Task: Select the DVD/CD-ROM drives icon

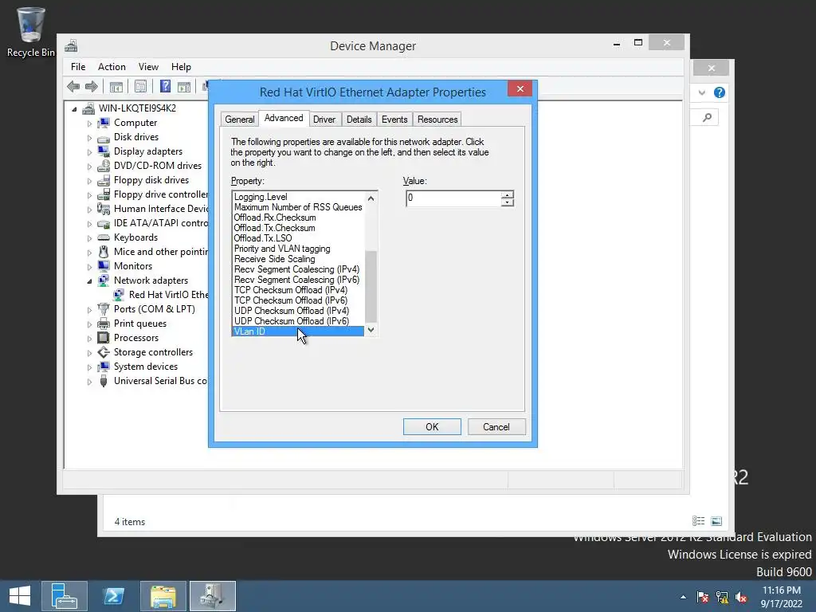Action: pyautogui.click(x=104, y=166)
